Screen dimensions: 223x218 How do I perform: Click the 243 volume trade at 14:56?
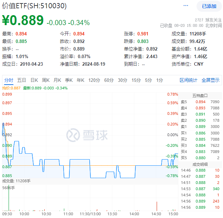[216, 201]
